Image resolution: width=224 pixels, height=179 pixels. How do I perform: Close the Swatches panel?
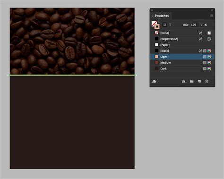[x=152, y=10]
